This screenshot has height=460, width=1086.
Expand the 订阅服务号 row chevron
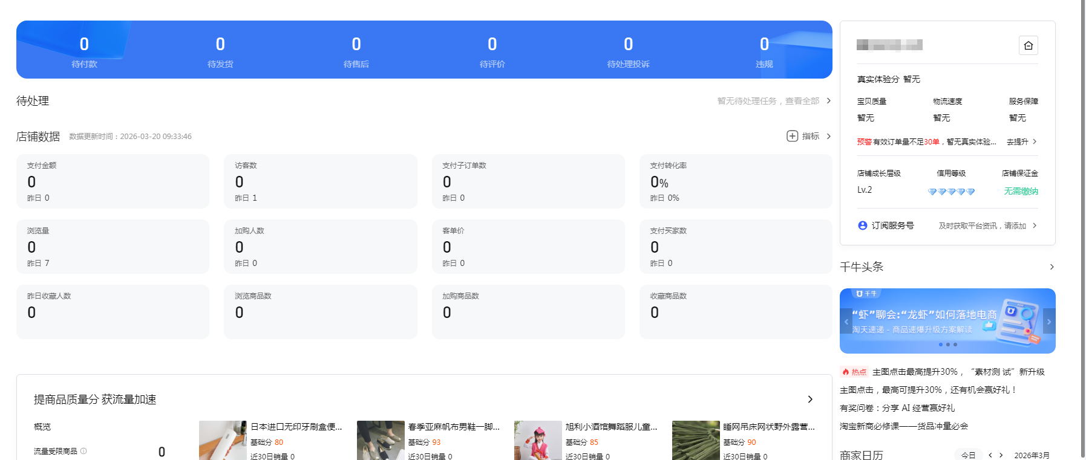click(1035, 225)
